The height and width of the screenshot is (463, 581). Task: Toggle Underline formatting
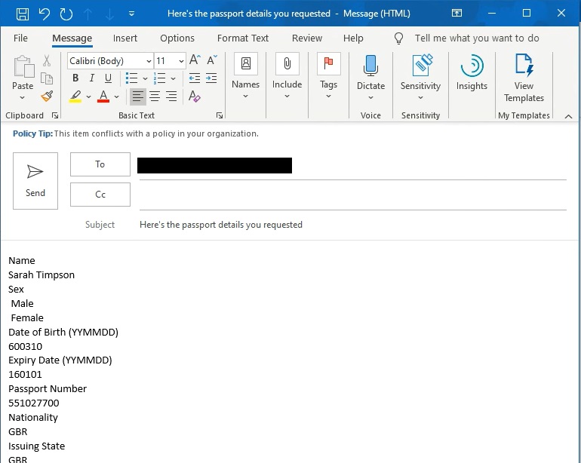tap(109, 78)
